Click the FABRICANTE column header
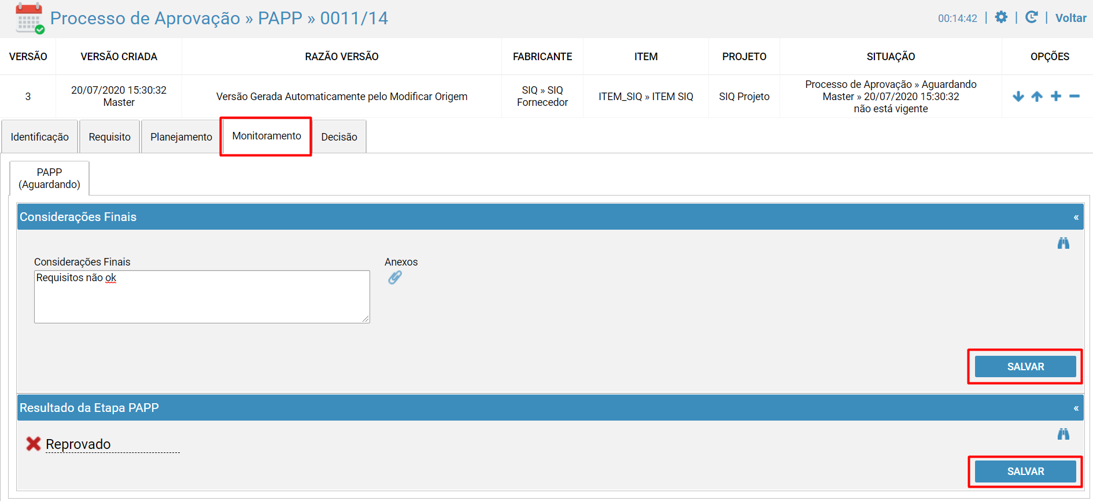 pos(542,57)
